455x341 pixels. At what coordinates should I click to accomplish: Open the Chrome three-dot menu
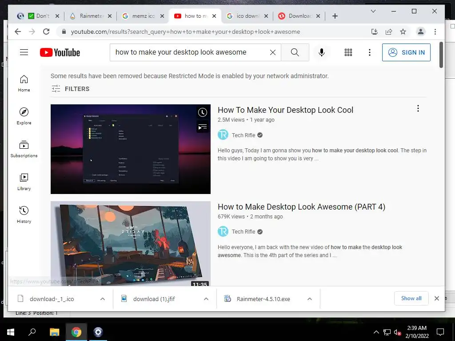click(x=435, y=32)
